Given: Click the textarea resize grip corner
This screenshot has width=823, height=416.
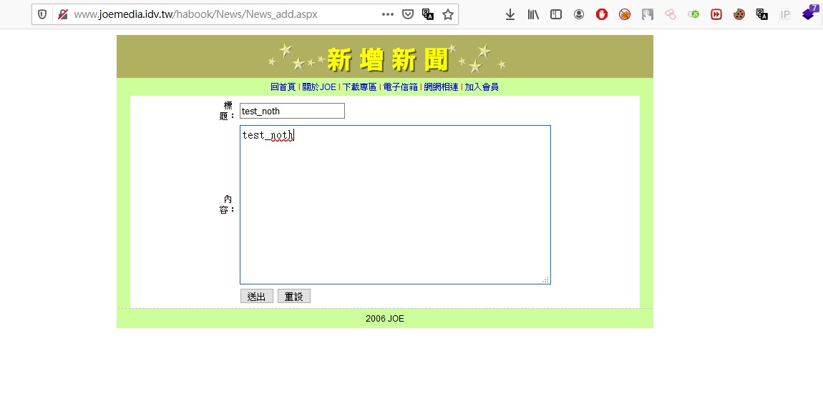Looking at the screenshot, I should pos(546,279).
